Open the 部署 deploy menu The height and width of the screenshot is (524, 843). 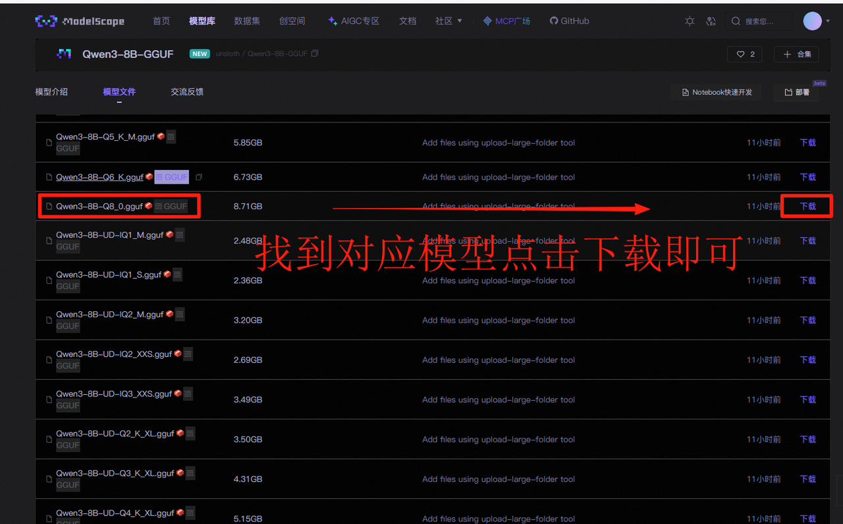pos(797,92)
